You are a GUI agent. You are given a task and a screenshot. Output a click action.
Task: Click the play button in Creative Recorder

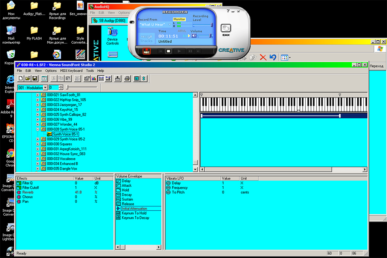click(x=179, y=51)
